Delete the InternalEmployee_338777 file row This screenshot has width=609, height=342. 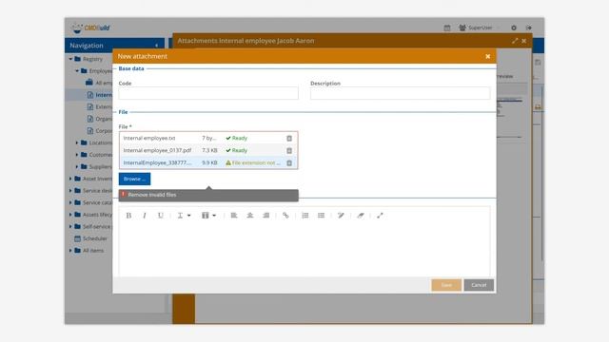[289, 163]
